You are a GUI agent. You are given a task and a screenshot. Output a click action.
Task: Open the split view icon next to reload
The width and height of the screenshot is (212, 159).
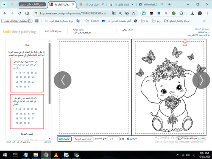pyautogui.click(x=27, y=13)
